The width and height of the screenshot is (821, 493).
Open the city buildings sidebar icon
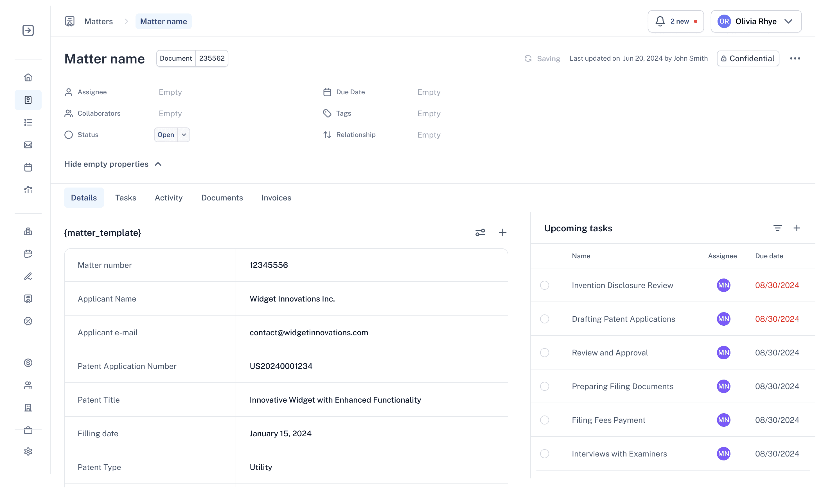[x=28, y=232]
